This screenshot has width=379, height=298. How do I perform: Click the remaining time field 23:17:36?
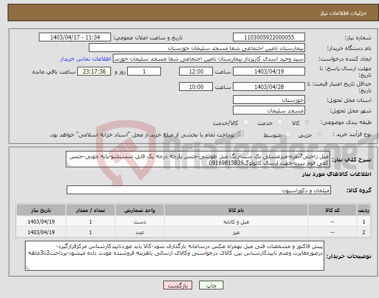pyautogui.click(x=94, y=71)
